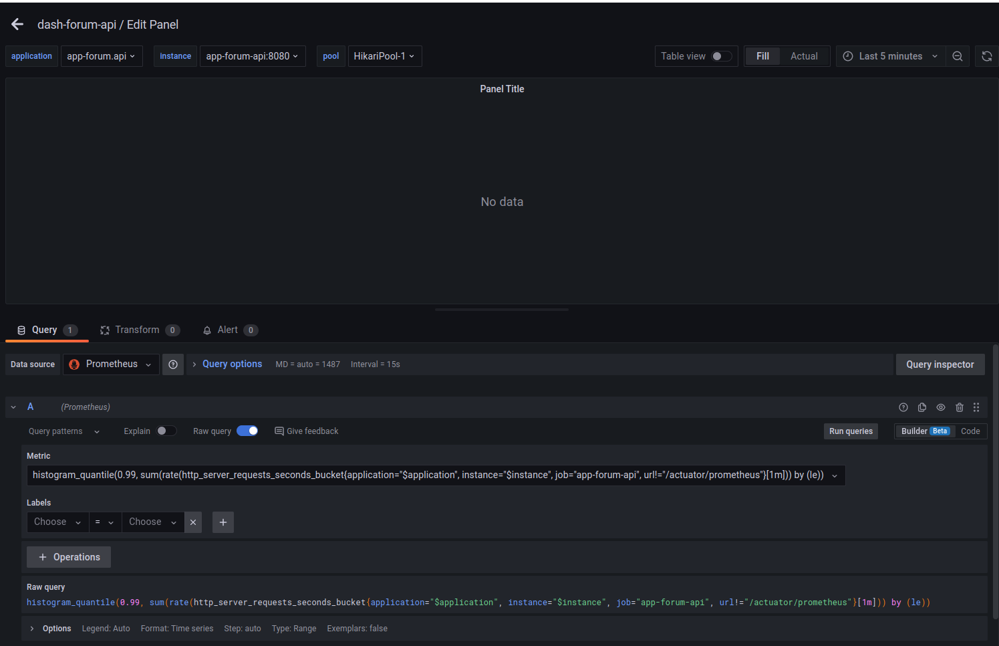This screenshot has width=999, height=646.
Task: Open the data source help icon
Action: [173, 364]
